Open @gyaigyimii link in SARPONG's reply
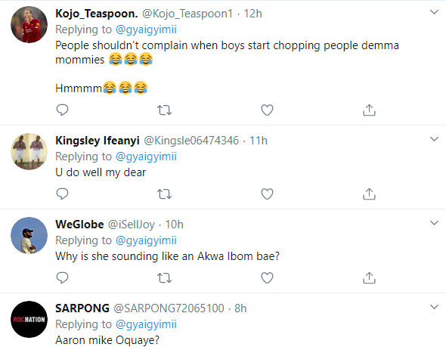 tap(146, 324)
